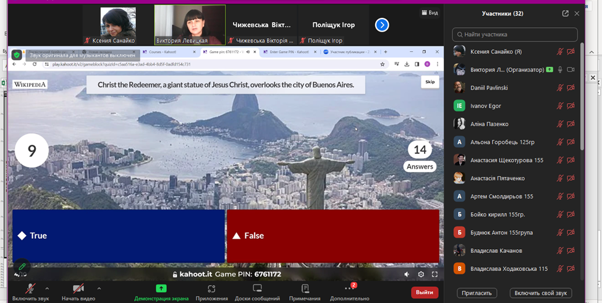Expand audio options arrow beside microphone
Screen dimensions: 602x303
point(47,288)
